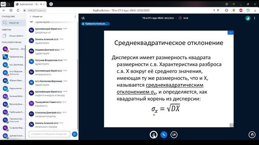Close the BigBlueButton browser tab
The image size is (259, 145).
pyautogui.click(x=44, y=4)
